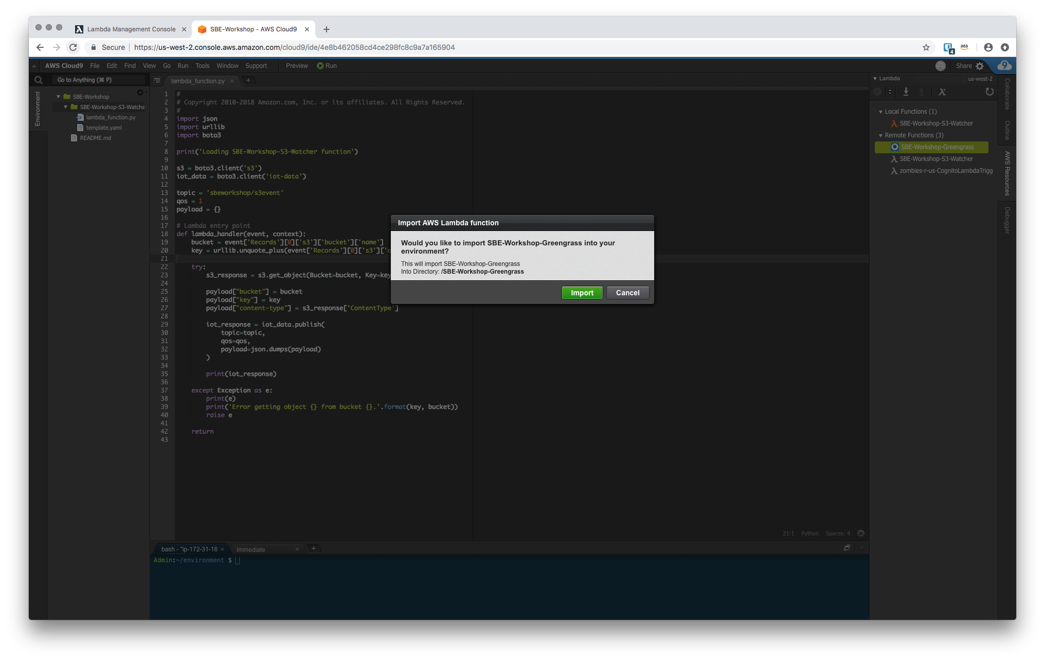Viewport: 1045px width, 661px height.
Task: Switch to the bash terminal tab
Action: [189, 549]
